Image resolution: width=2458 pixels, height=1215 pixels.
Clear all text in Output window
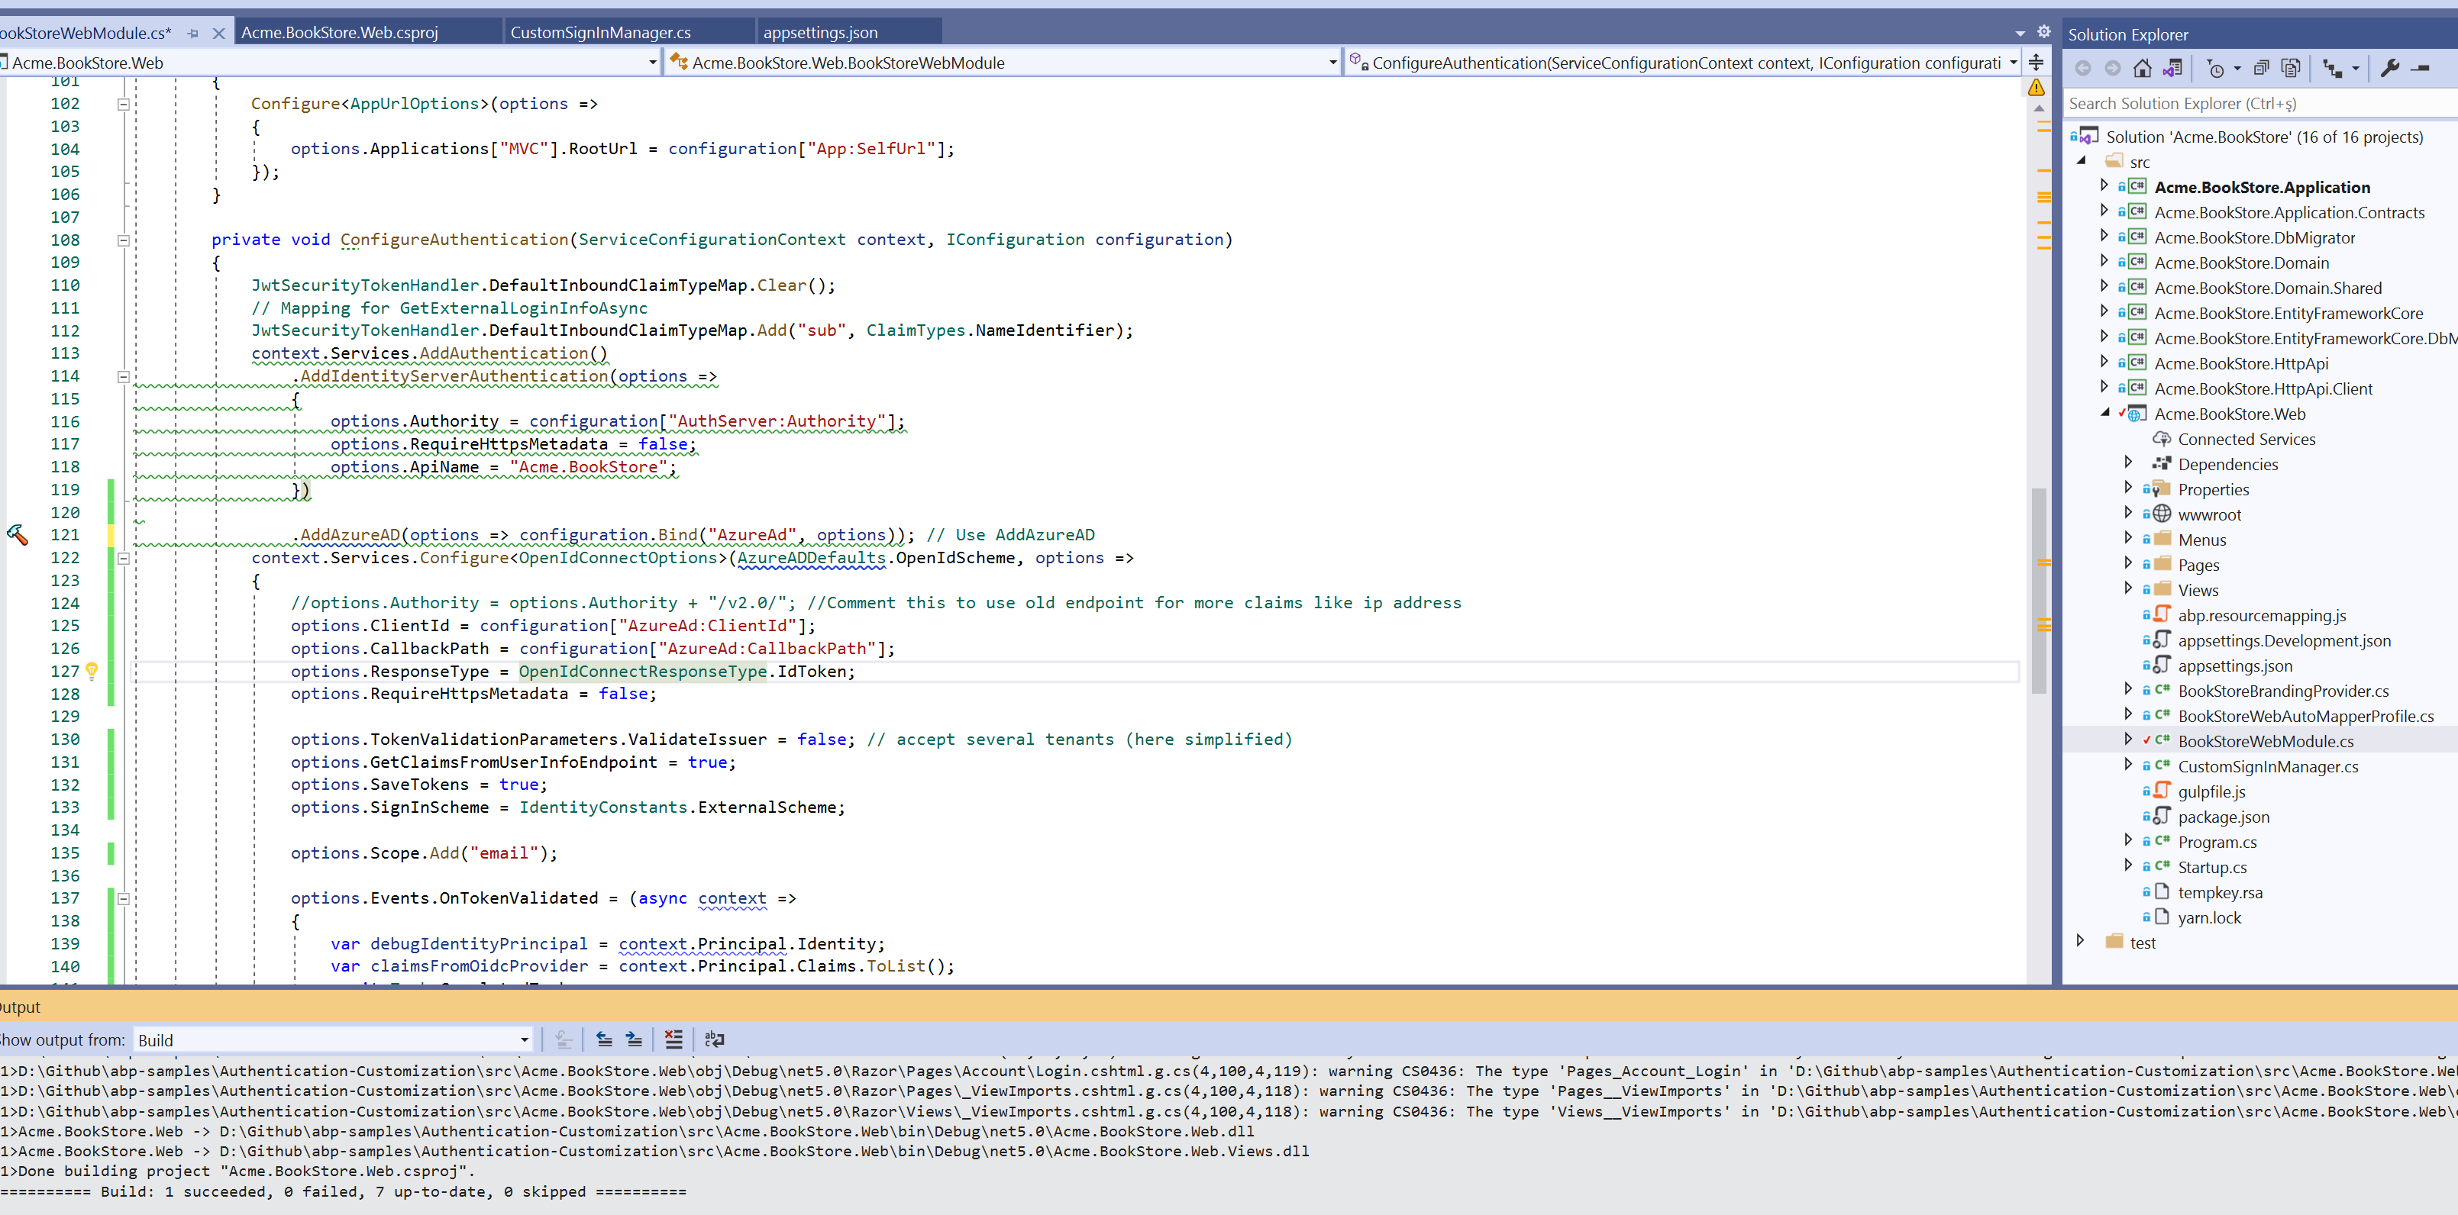(x=673, y=1039)
